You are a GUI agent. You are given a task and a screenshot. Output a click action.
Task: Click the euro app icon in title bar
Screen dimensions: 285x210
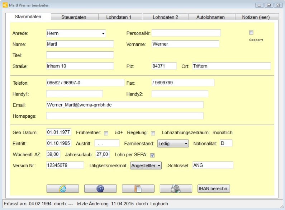pos(5,5)
